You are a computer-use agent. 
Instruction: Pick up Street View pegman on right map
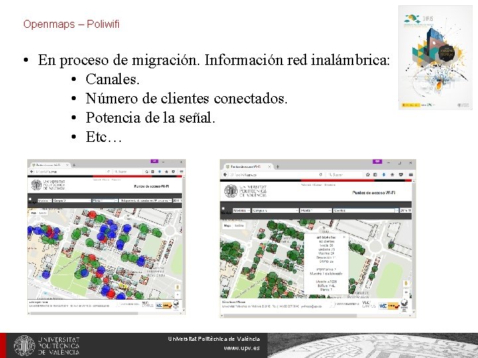coord(406,284)
